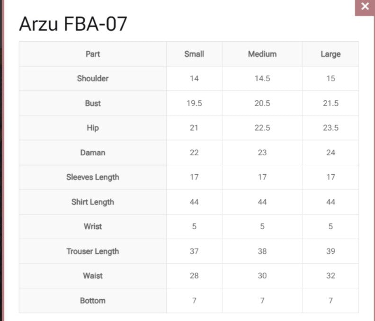The width and height of the screenshot is (375, 321).
Task: Select the Waist row label
Action: (93, 276)
